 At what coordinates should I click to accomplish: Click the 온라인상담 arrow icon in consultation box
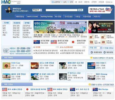coord(92,52)
